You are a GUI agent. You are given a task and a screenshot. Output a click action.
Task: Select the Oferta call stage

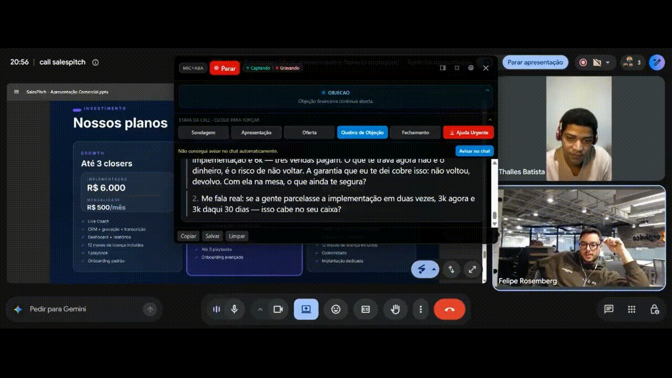tap(309, 132)
